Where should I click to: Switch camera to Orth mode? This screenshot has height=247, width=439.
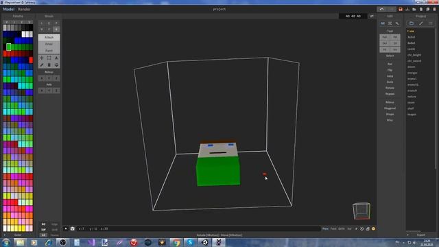(x=342, y=228)
